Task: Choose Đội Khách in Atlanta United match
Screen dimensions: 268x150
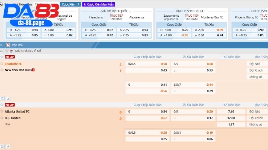Action: [x=257, y=118]
